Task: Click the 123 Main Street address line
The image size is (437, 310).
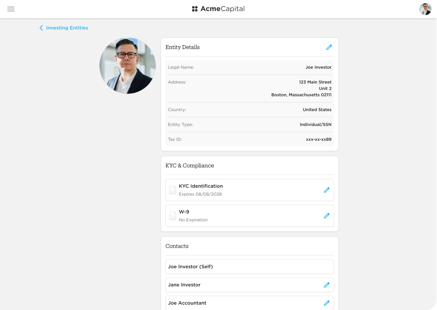Action: pos(315,82)
